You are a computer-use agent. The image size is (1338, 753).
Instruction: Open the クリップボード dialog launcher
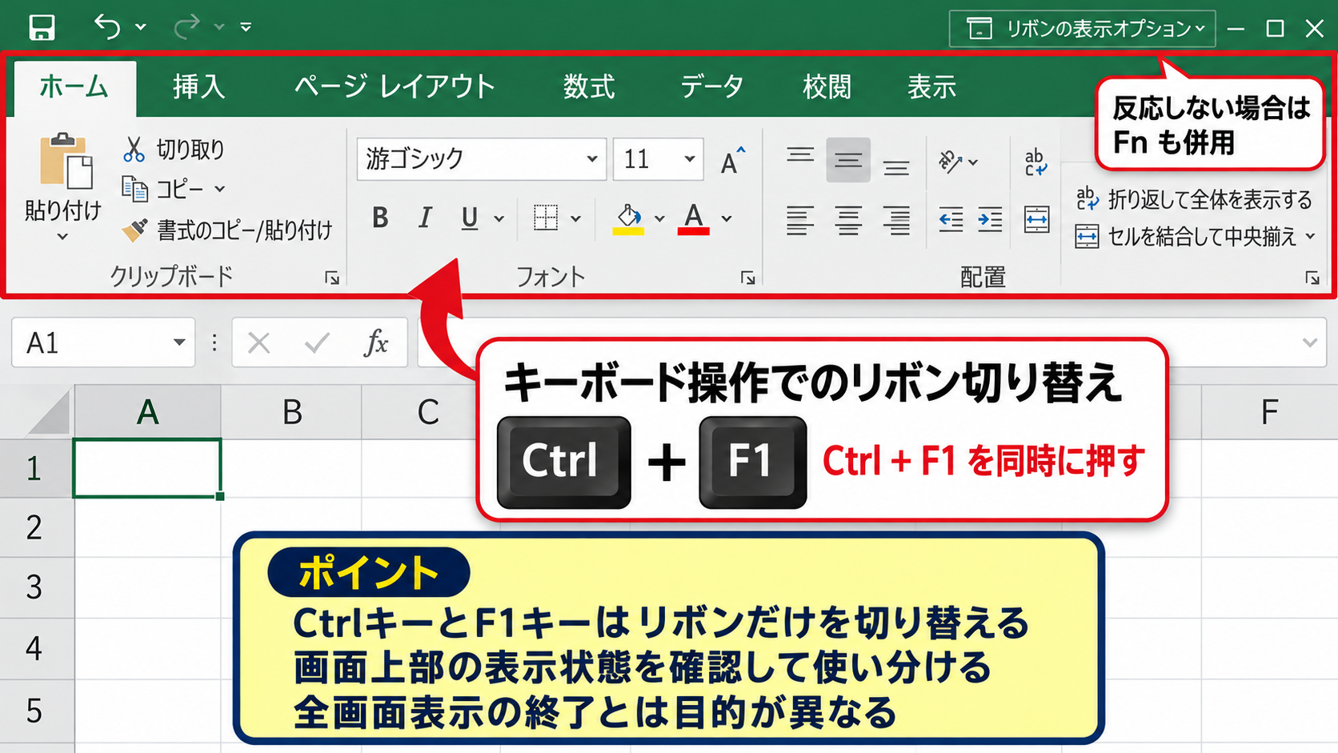click(332, 278)
